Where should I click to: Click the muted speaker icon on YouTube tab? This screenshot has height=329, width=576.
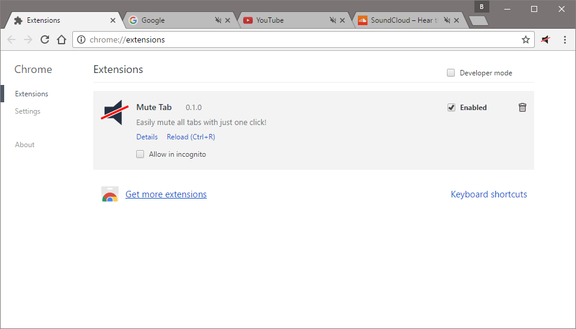tap(333, 20)
